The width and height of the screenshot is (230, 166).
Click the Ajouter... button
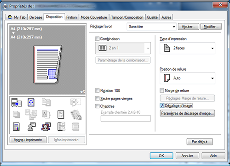pos(189,27)
